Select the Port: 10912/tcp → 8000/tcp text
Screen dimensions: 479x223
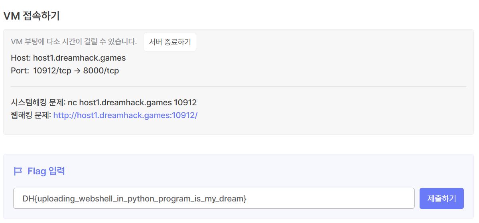coord(65,71)
